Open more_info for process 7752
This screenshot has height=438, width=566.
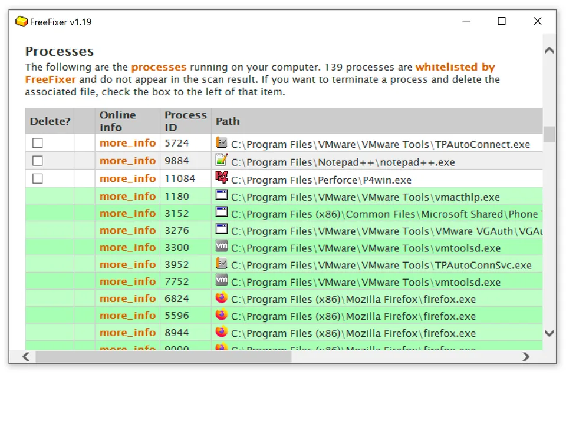coord(127,281)
